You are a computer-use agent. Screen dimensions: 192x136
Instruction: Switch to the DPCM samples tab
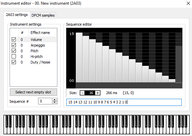click(43, 15)
